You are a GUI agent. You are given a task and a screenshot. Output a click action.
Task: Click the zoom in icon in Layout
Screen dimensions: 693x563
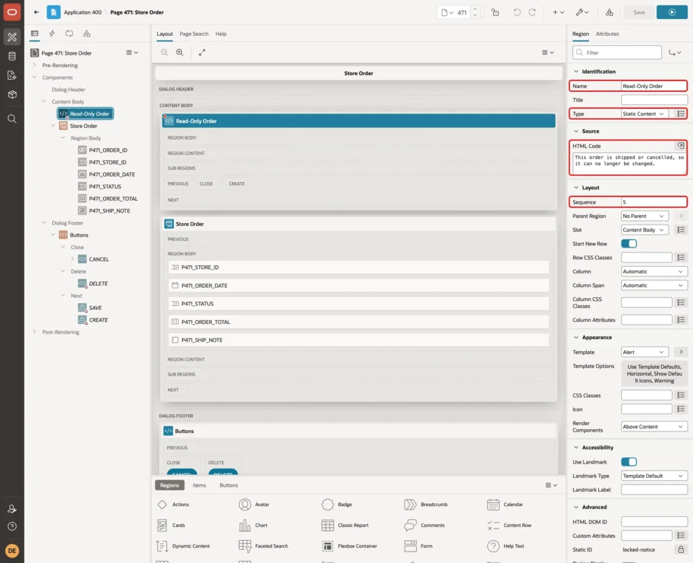[x=180, y=52]
